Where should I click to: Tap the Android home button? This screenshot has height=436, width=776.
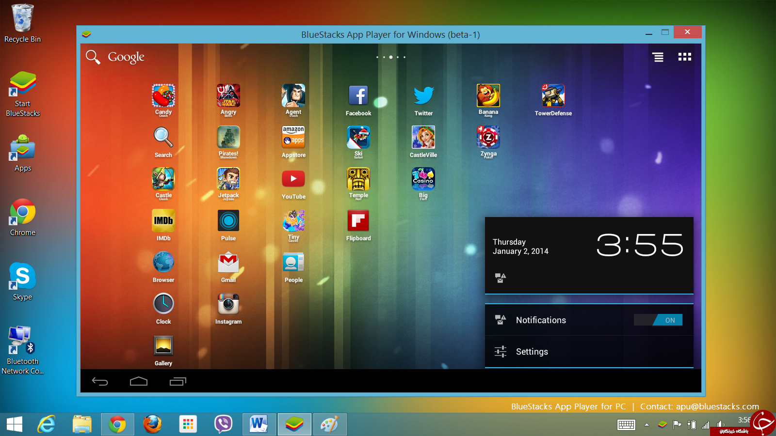[139, 382]
